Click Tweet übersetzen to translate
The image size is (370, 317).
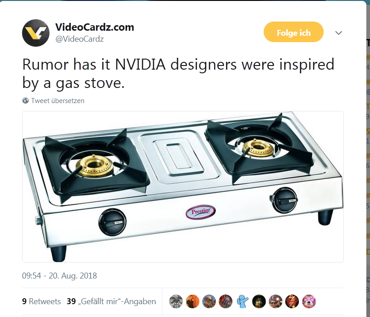tap(58, 101)
